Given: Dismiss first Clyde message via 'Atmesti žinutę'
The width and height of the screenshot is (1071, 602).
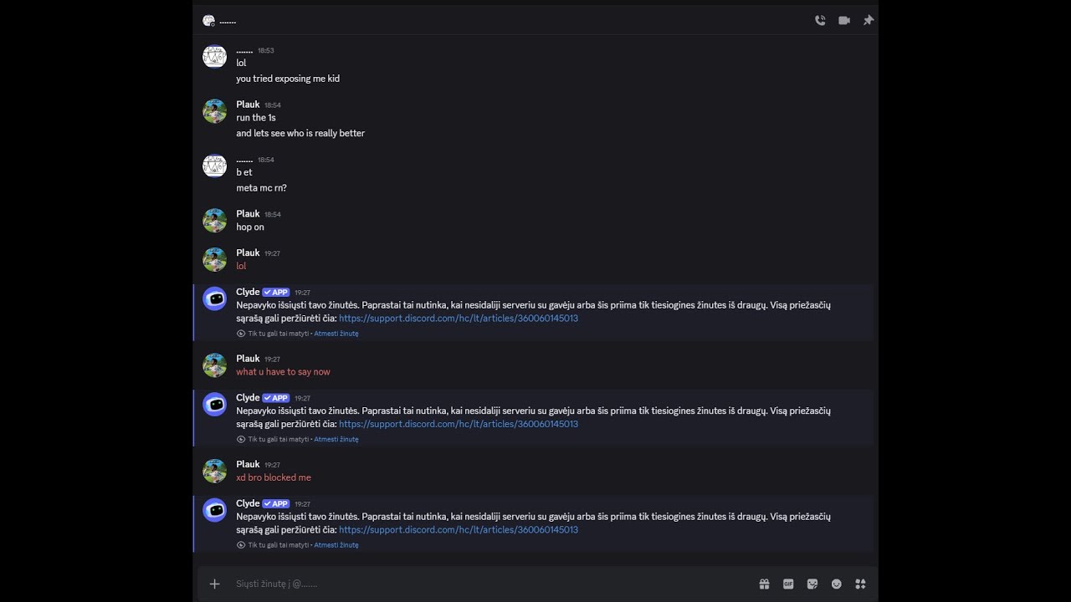Looking at the screenshot, I should click(336, 334).
